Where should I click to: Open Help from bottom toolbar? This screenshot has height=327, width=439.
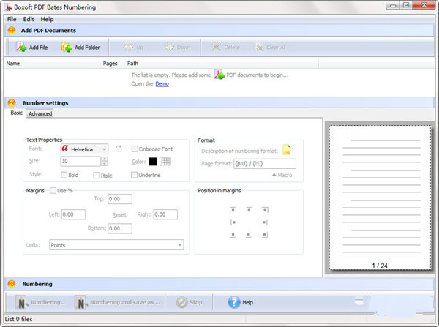coord(234,301)
